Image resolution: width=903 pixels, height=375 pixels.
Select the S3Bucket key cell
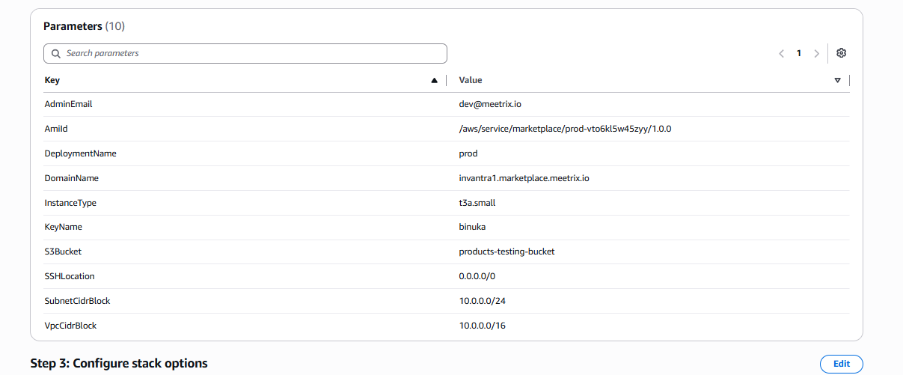(63, 251)
